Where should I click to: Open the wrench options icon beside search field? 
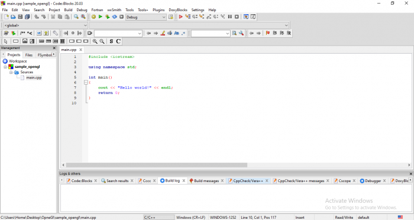coord(241,33)
